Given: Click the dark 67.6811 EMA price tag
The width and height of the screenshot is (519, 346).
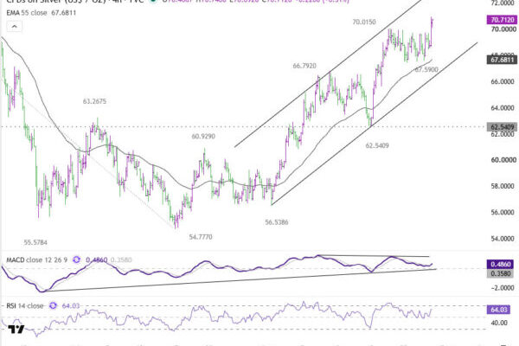Looking at the screenshot, I should (x=502, y=60).
